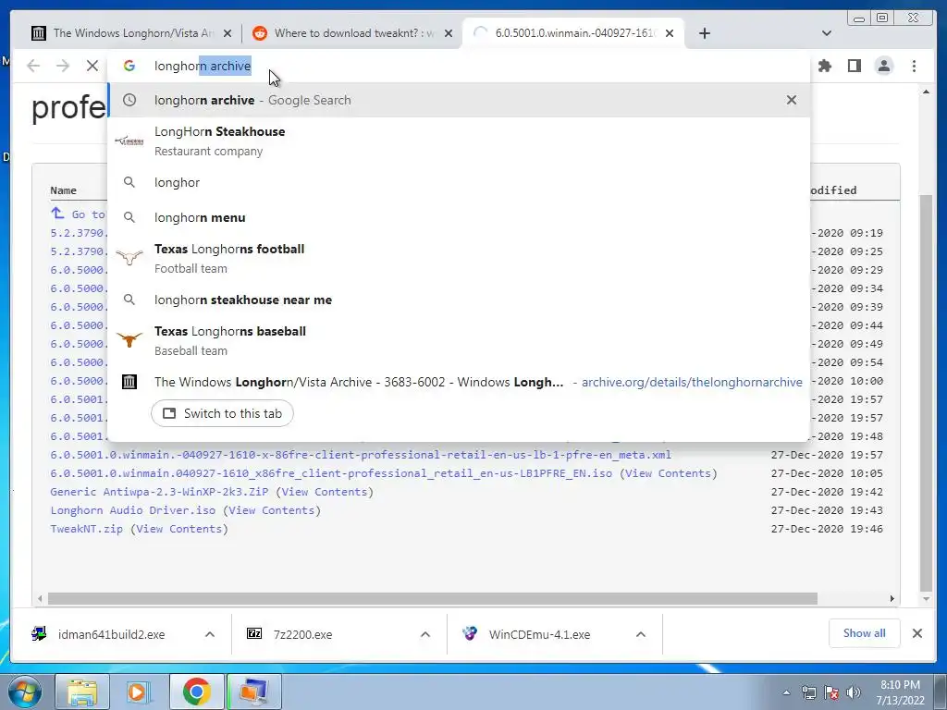Expand options for idman641build2.exe download
Image resolution: width=947 pixels, height=710 pixels.
pyautogui.click(x=210, y=634)
